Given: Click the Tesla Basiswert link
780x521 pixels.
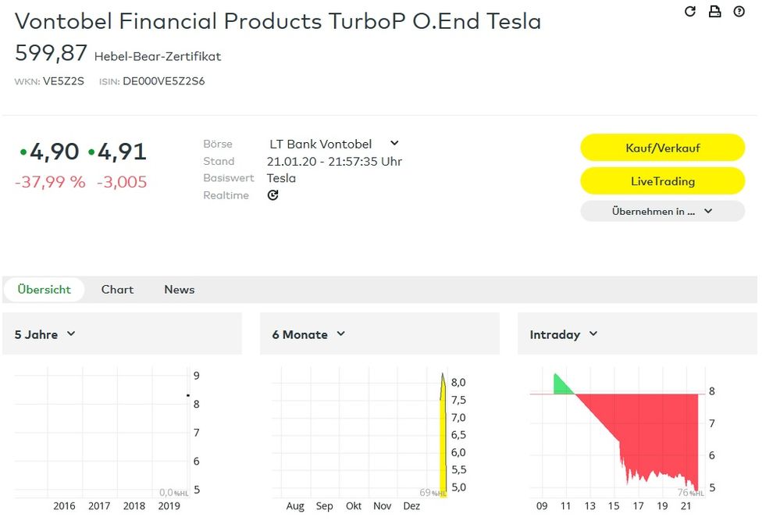Looking at the screenshot, I should click(x=281, y=178).
